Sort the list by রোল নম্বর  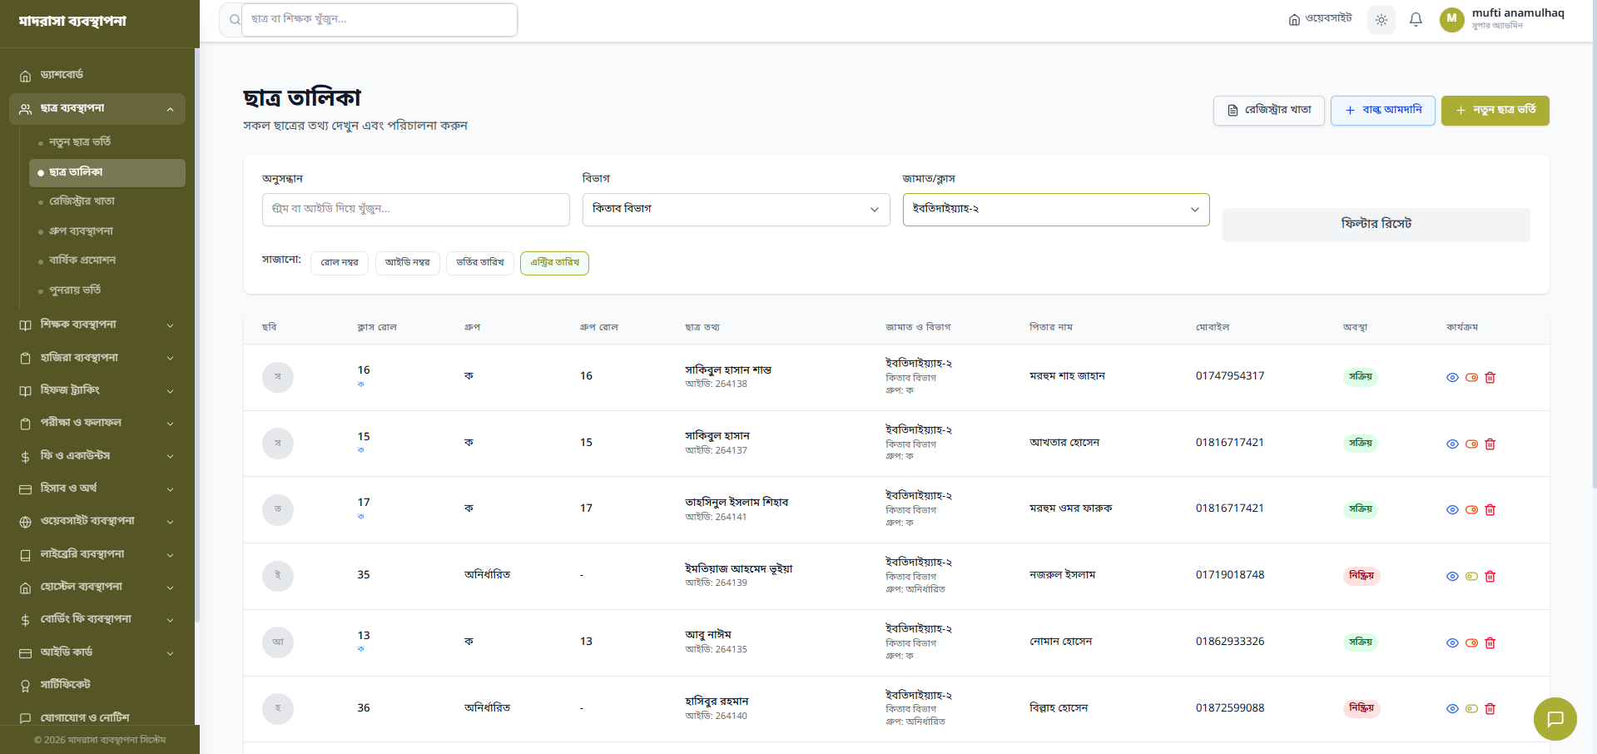pos(340,263)
